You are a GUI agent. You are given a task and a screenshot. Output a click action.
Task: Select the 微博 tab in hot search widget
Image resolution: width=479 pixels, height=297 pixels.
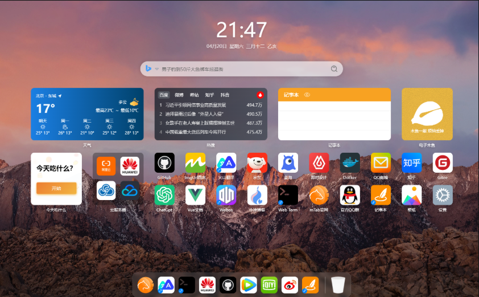tap(179, 95)
